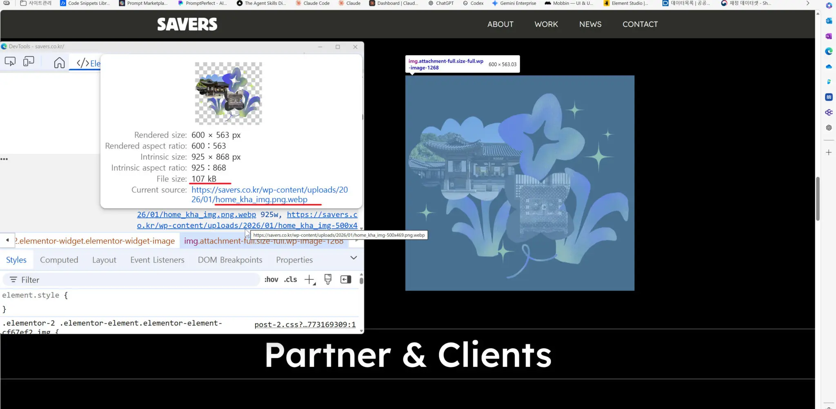This screenshot has height=409, width=836.
Task: Open the teal-blue app icon below OneDrive
Action: point(829,82)
